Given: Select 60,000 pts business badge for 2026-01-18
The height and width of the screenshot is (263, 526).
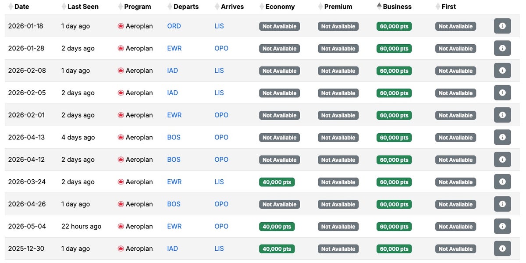Looking at the screenshot, I should click(394, 26).
